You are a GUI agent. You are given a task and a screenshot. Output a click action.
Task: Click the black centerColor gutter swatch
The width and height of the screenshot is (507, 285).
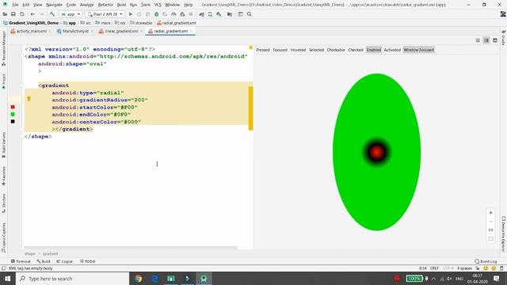click(13, 121)
